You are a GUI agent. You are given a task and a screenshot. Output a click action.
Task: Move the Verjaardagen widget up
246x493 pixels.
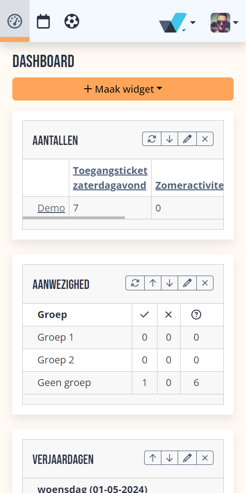click(x=153, y=458)
